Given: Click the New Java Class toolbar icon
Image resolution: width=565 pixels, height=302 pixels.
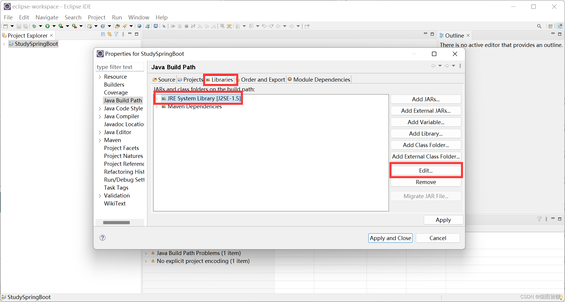Looking at the screenshot, I should click(x=103, y=26).
